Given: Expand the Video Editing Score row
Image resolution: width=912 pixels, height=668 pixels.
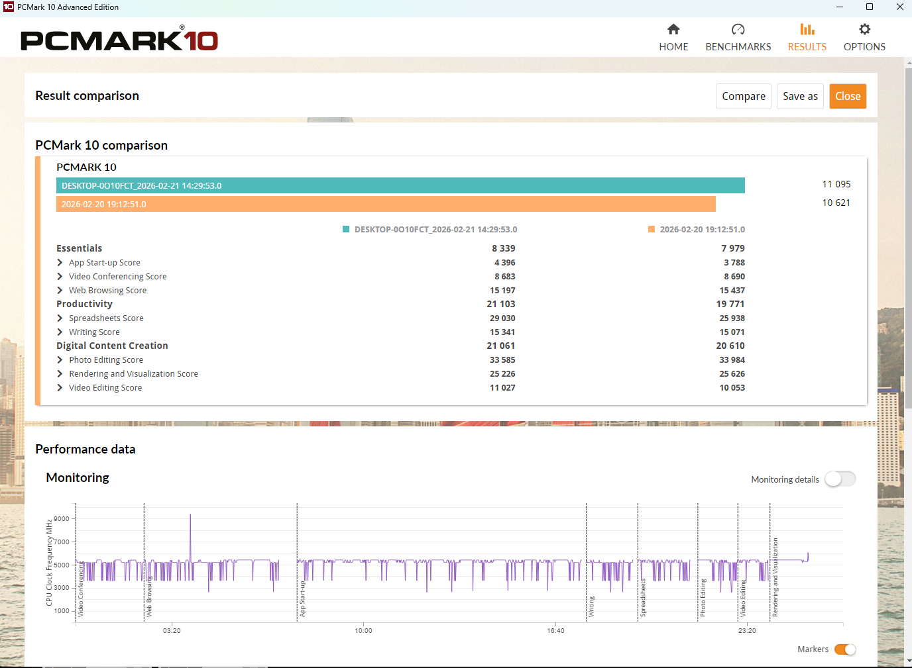Looking at the screenshot, I should [x=60, y=388].
